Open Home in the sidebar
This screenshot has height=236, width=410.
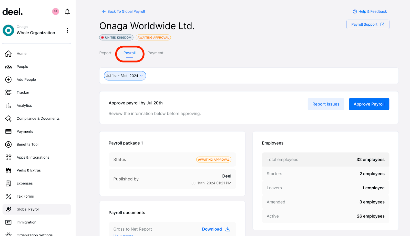click(x=37, y=54)
